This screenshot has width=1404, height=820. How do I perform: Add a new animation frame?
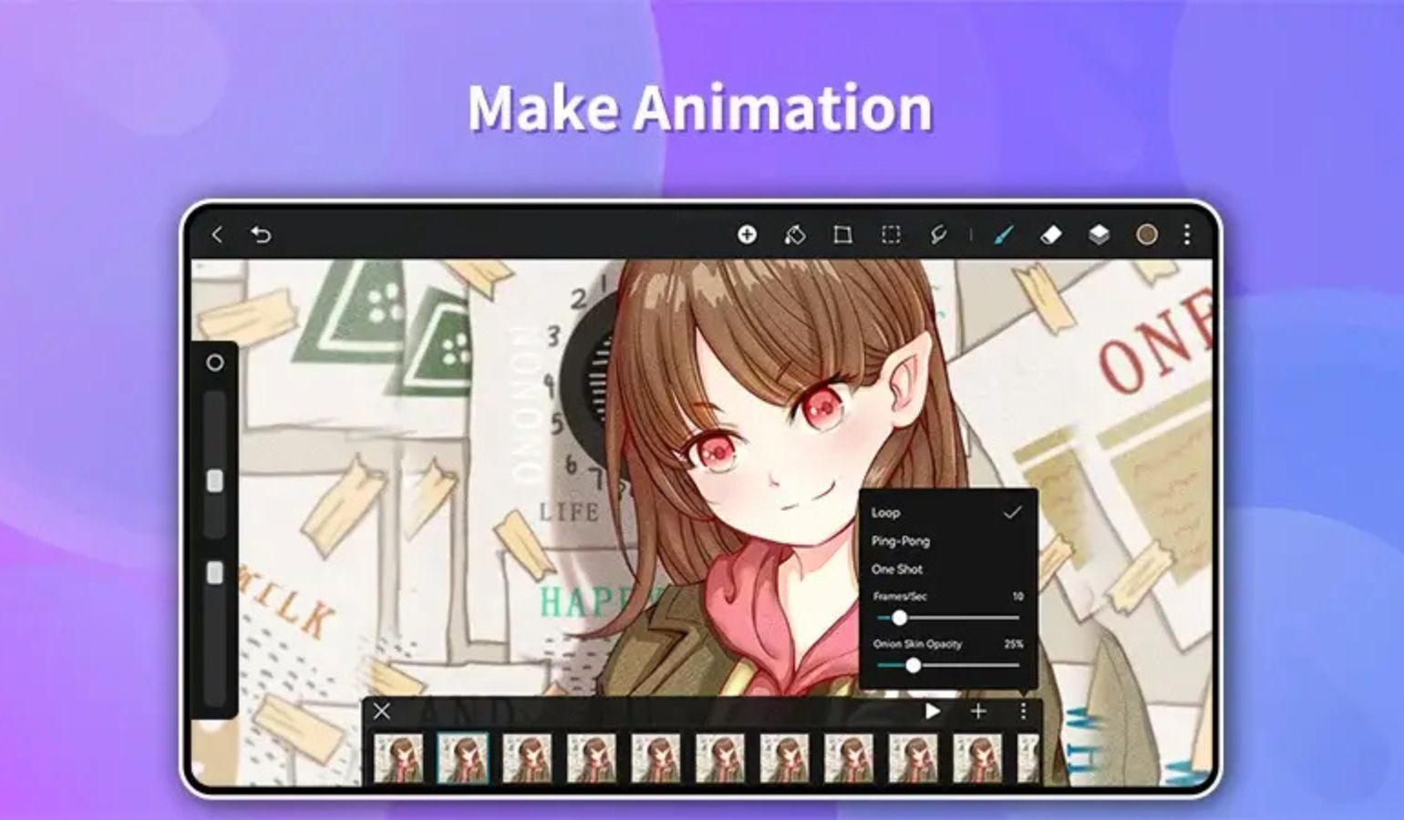click(978, 711)
